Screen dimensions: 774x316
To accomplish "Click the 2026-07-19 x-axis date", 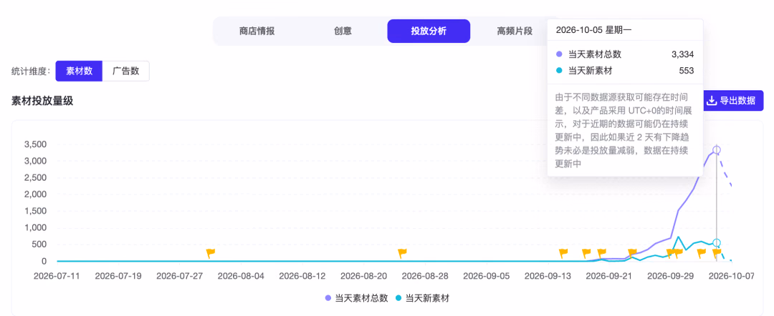I will 118,276.
